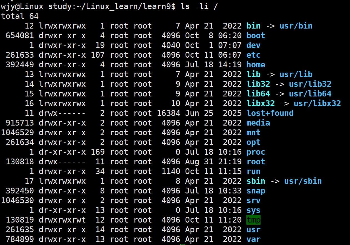Click the lost+found directory entry
This screenshot has height=245, width=350.
270,113
